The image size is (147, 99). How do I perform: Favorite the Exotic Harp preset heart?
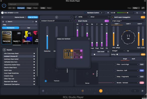[x=34, y=70]
